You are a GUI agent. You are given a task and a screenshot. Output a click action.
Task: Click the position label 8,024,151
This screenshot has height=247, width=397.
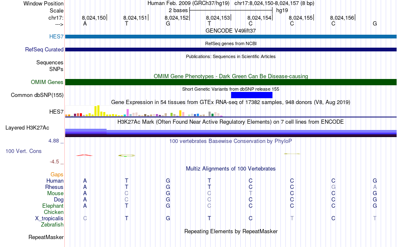[135, 18]
